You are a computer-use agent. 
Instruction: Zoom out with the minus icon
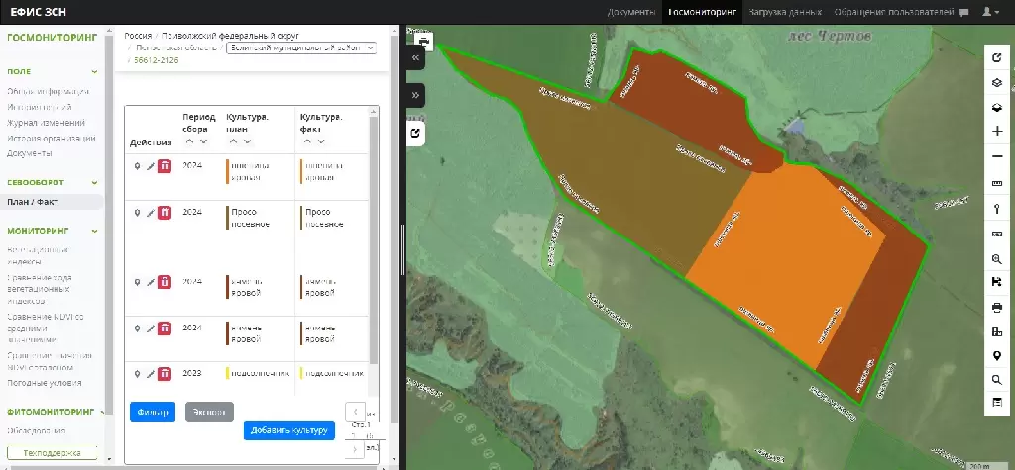coord(997,157)
